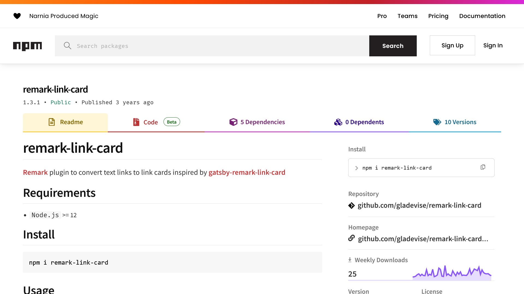This screenshot has width=524, height=294.
Task: Click the Weekly Downloads arrow icon
Action: coord(350,260)
